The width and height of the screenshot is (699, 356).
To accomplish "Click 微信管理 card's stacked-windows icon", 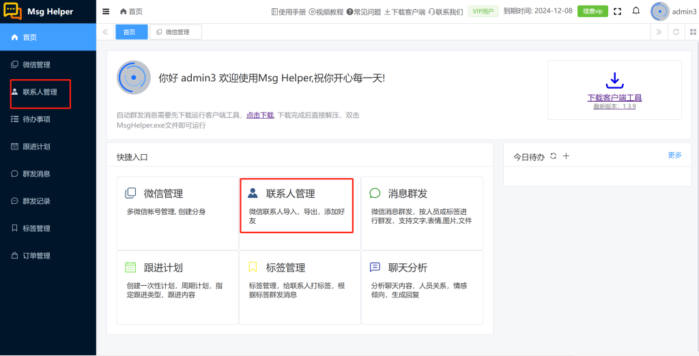I will [x=130, y=194].
